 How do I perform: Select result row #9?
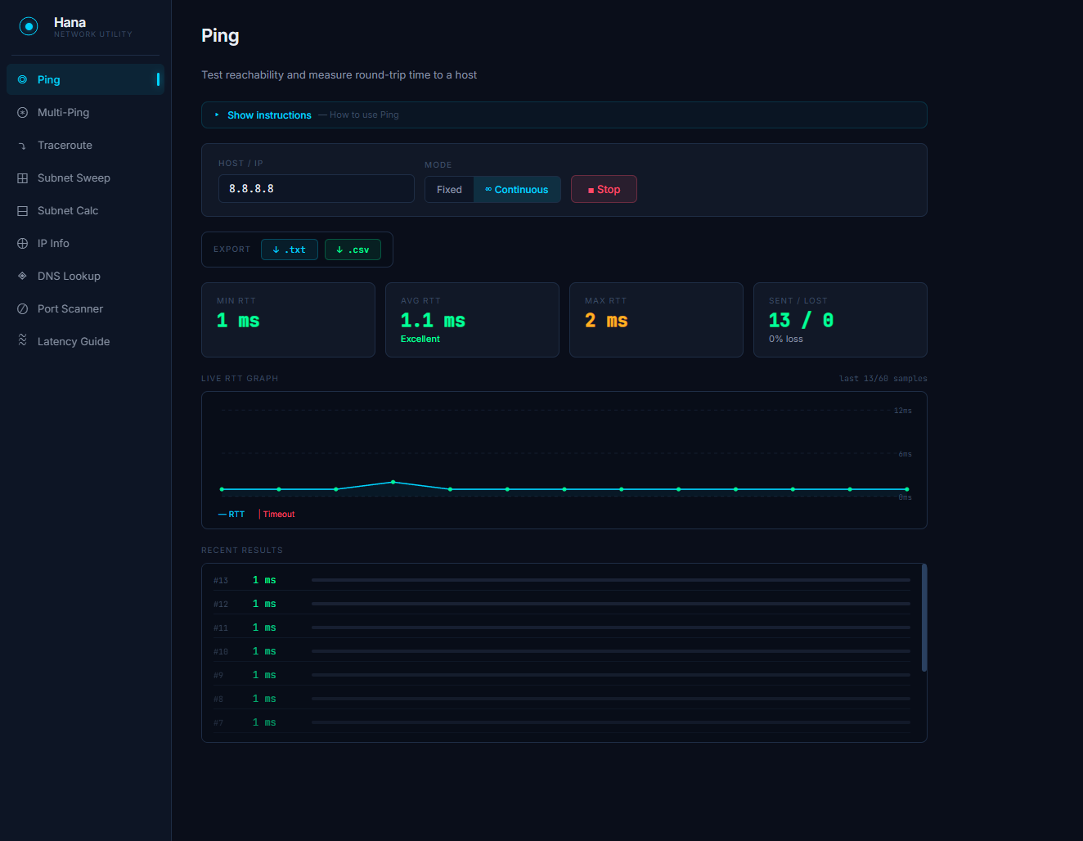[x=562, y=675]
